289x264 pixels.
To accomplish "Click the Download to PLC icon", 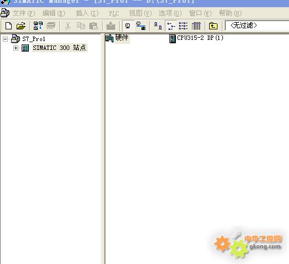I will [111, 26].
